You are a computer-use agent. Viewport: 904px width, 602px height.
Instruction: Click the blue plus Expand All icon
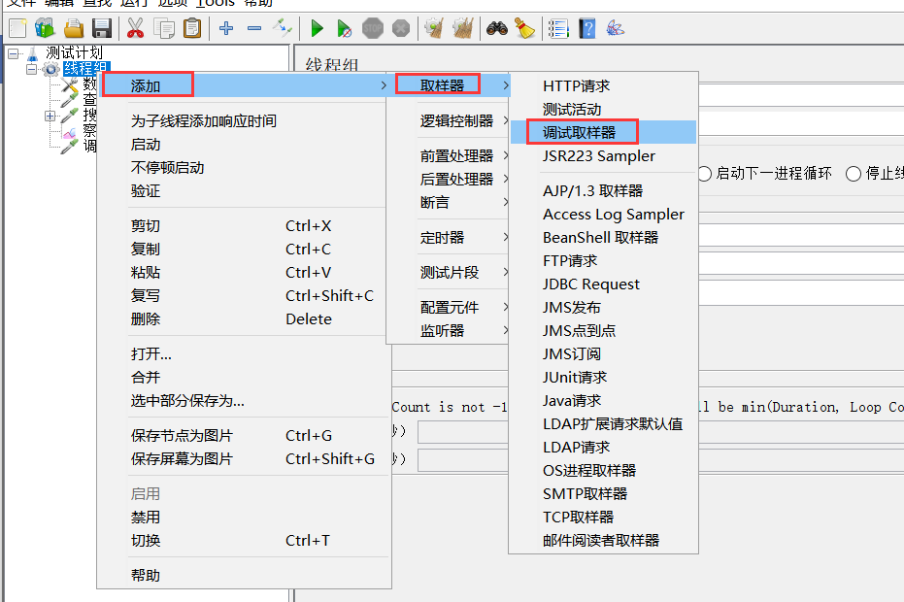226,28
